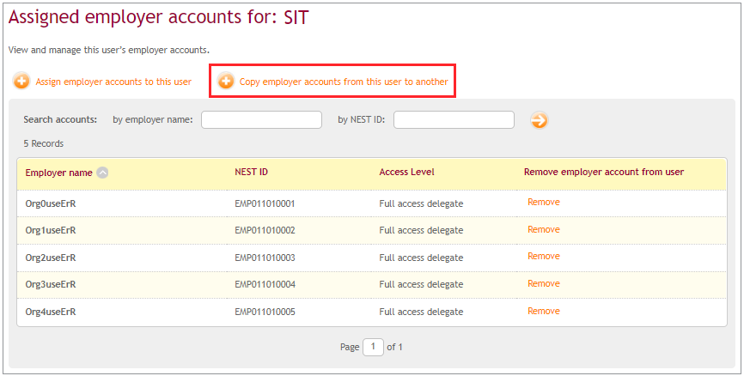Remove Org0useErR employer account

point(544,202)
